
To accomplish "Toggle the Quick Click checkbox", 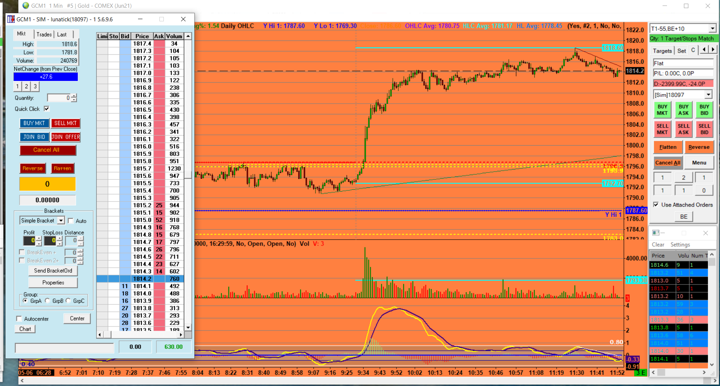I will [x=46, y=108].
